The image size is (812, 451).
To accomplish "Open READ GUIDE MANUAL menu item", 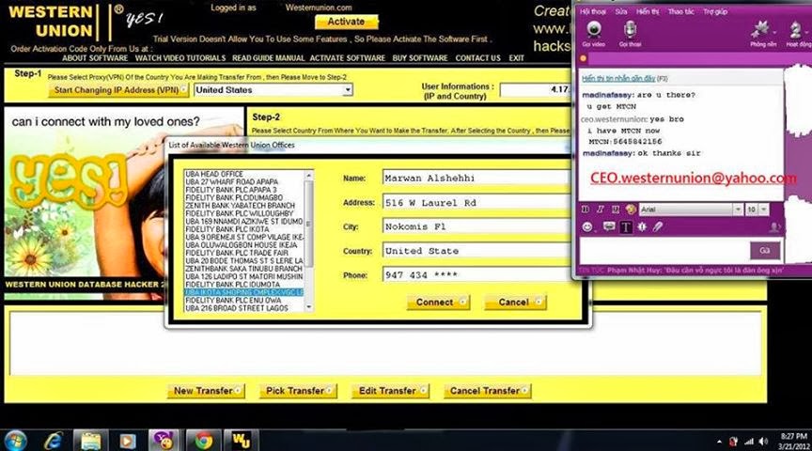I will pyautogui.click(x=268, y=58).
